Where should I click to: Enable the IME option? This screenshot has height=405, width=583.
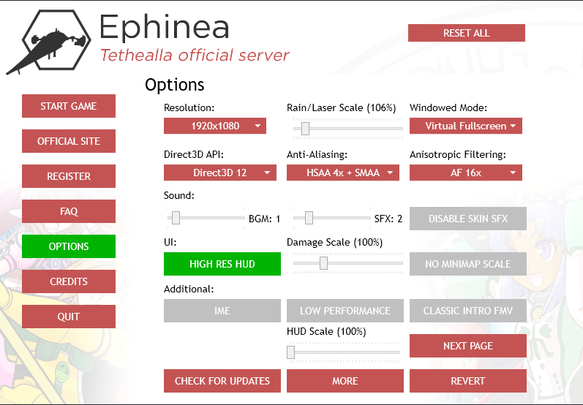coord(222,311)
